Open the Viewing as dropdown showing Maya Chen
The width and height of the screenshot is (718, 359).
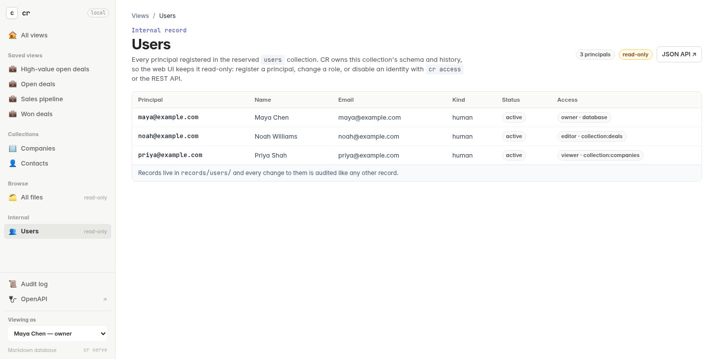point(57,334)
